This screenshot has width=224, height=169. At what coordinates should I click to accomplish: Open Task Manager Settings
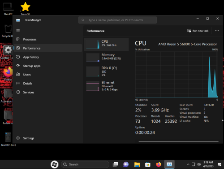tap(48, 138)
